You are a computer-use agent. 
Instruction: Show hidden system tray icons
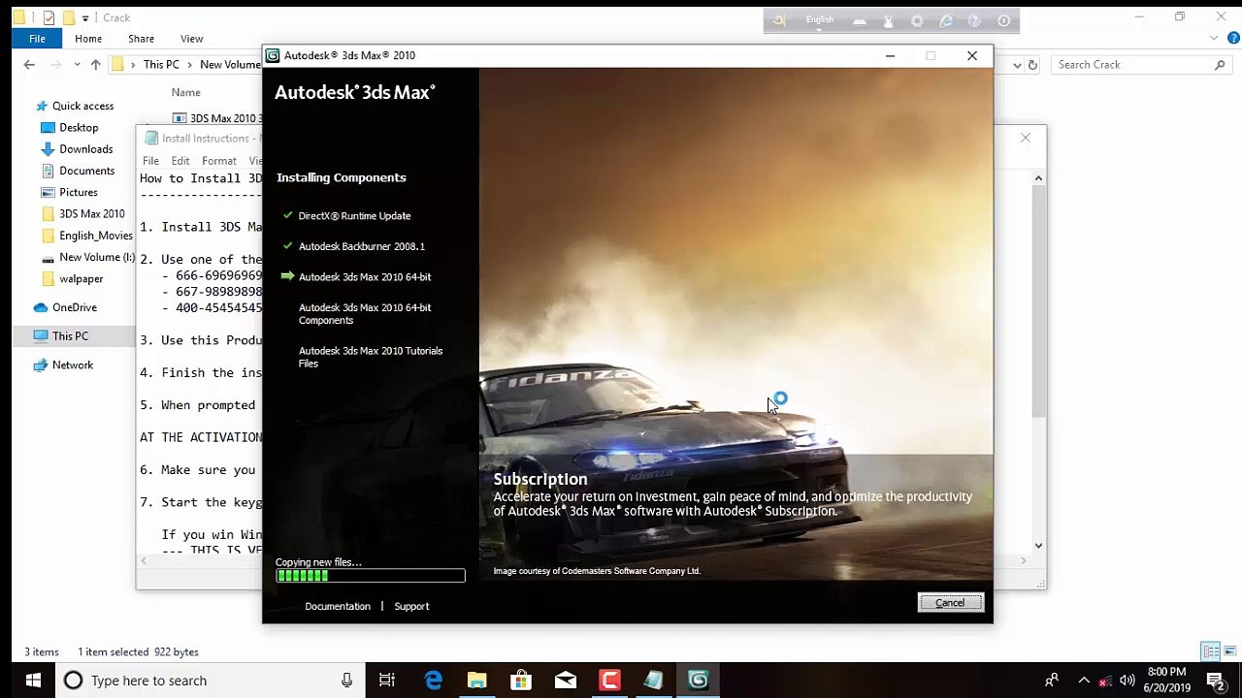click(1084, 681)
